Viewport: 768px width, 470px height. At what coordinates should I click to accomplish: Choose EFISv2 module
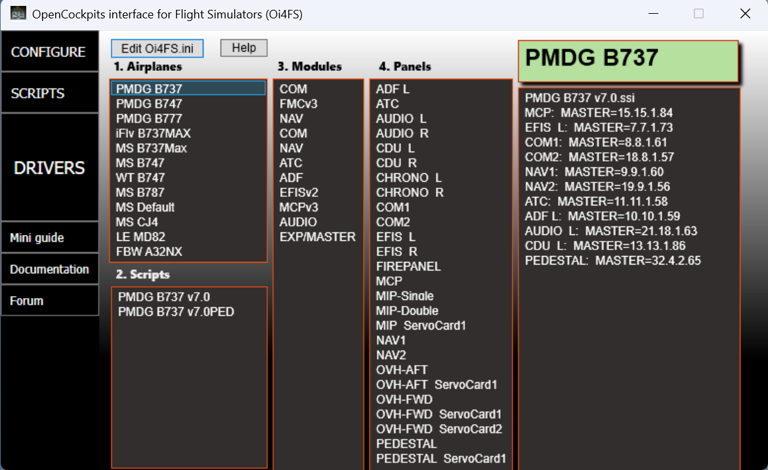pyautogui.click(x=299, y=192)
